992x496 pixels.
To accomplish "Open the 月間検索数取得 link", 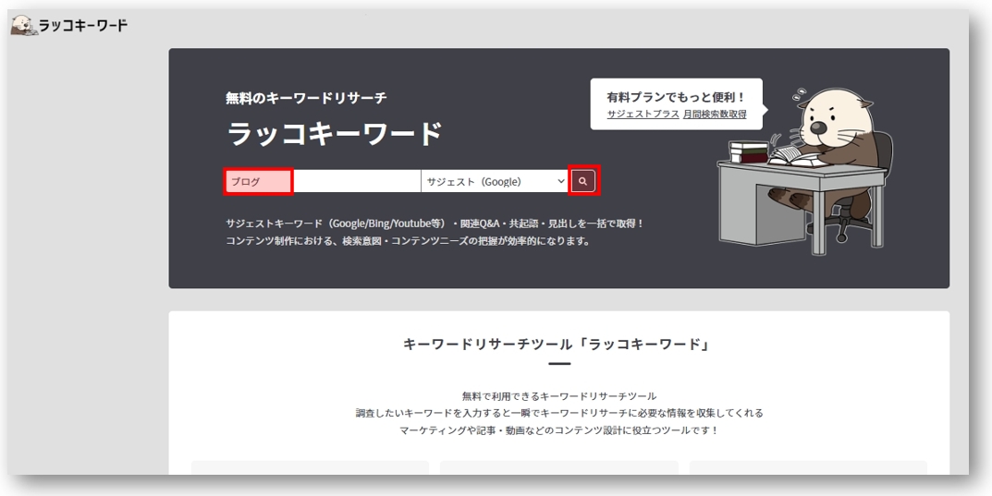I will coord(715,115).
